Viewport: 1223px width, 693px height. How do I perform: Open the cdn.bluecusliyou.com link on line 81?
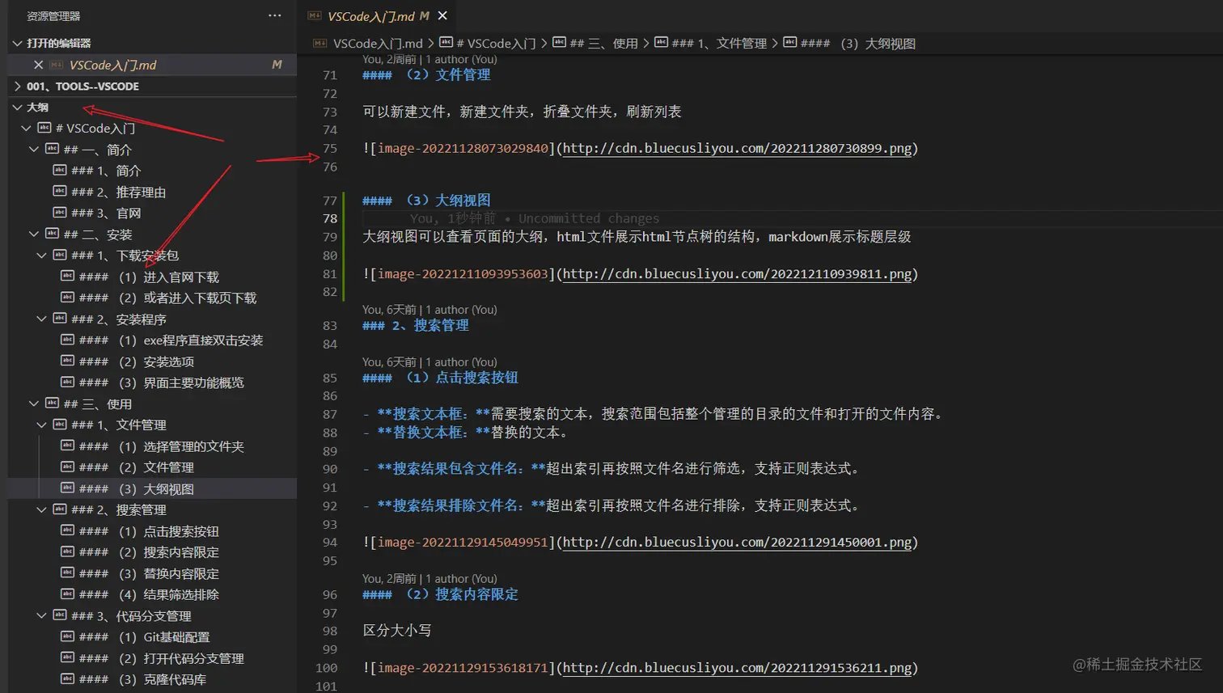coord(736,273)
